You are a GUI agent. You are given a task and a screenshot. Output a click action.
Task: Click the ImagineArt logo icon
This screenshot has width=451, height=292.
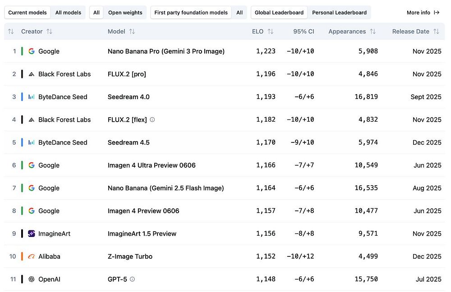[x=32, y=233]
